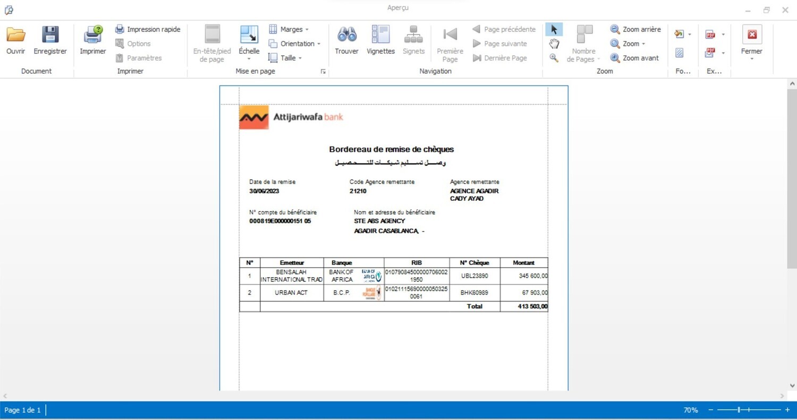
Task: Expand the page color dropdown arrow
Action: [x=690, y=35]
